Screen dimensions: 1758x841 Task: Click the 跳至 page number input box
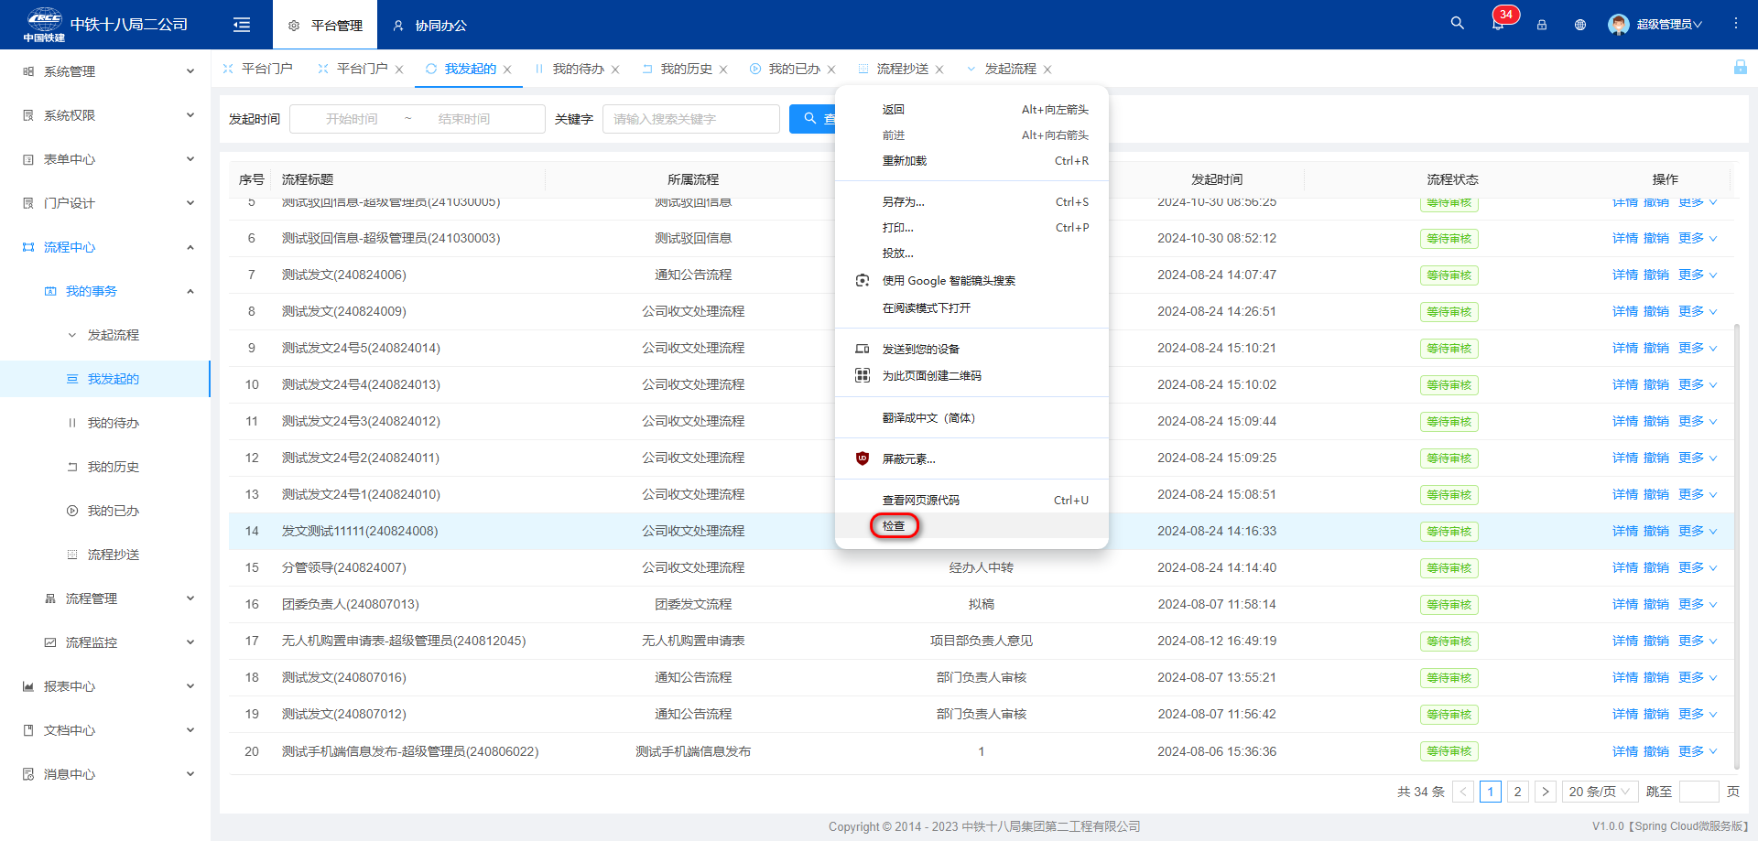coord(1699,792)
